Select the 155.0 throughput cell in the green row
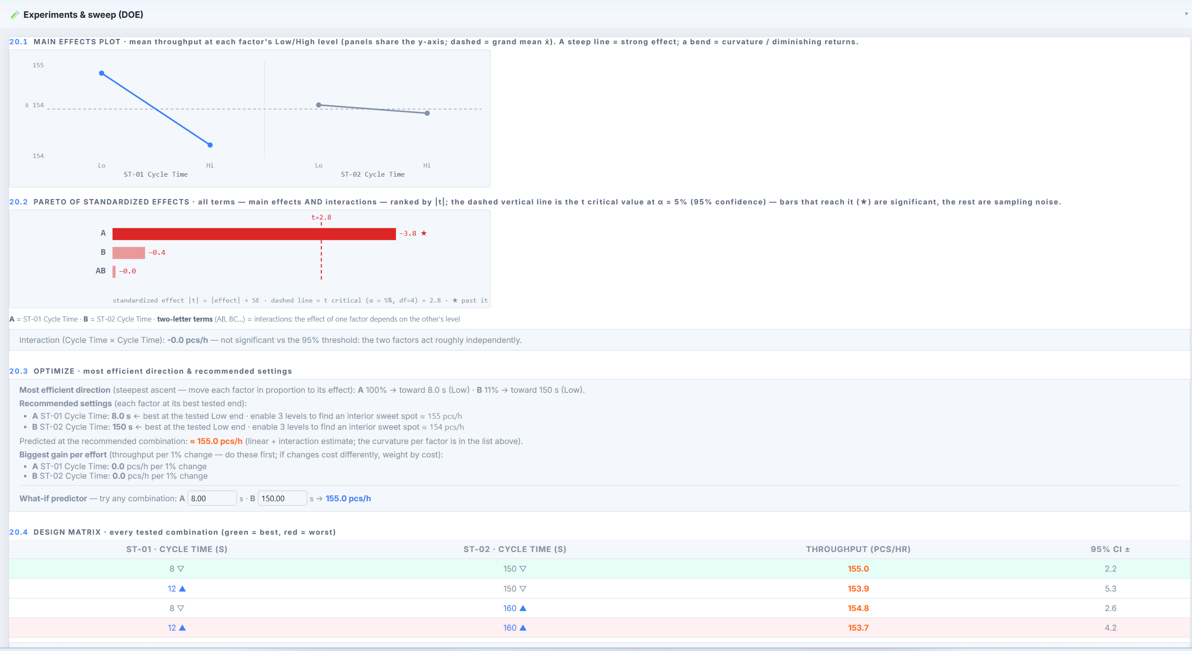 coord(858,569)
